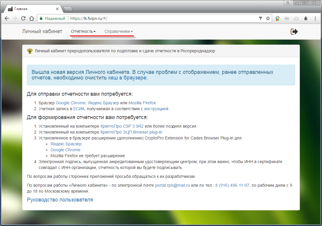Click the green secure padlock icon
Screen dimensions: 322x226
41,18
